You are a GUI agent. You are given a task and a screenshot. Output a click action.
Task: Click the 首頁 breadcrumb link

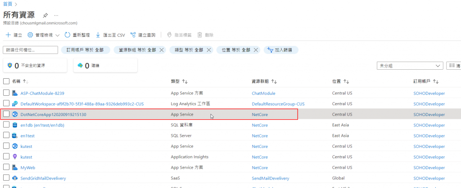pyautogui.click(x=8, y=4)
